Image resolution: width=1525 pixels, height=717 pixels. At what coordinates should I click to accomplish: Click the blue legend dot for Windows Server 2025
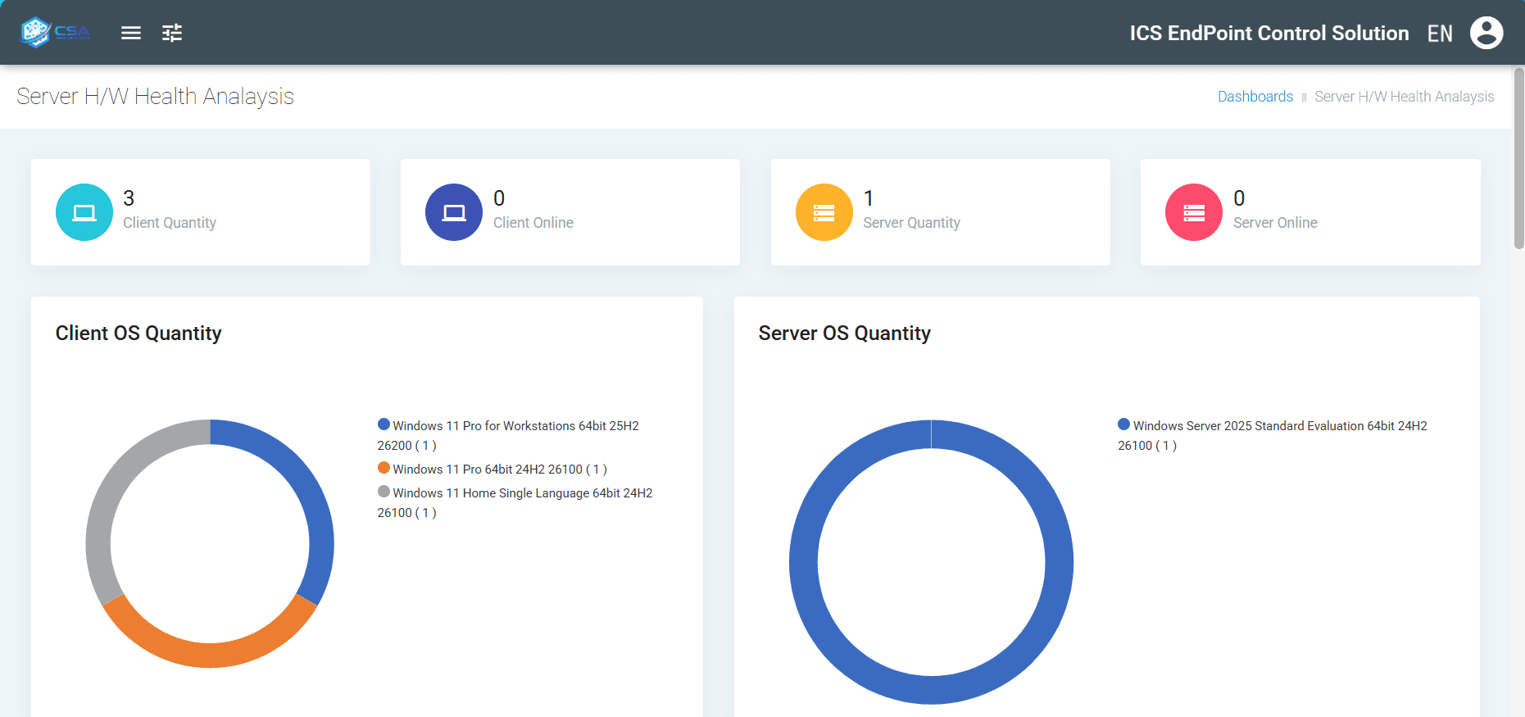click(1124, 424)
